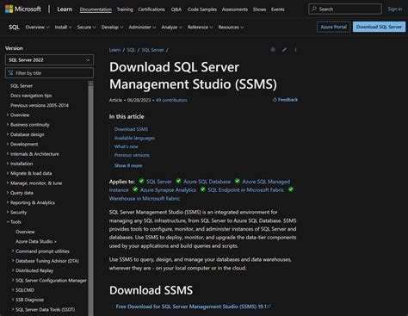408x316 pixels.
Task: Expand the SQLCMD node
Action: tap(13, 290)
